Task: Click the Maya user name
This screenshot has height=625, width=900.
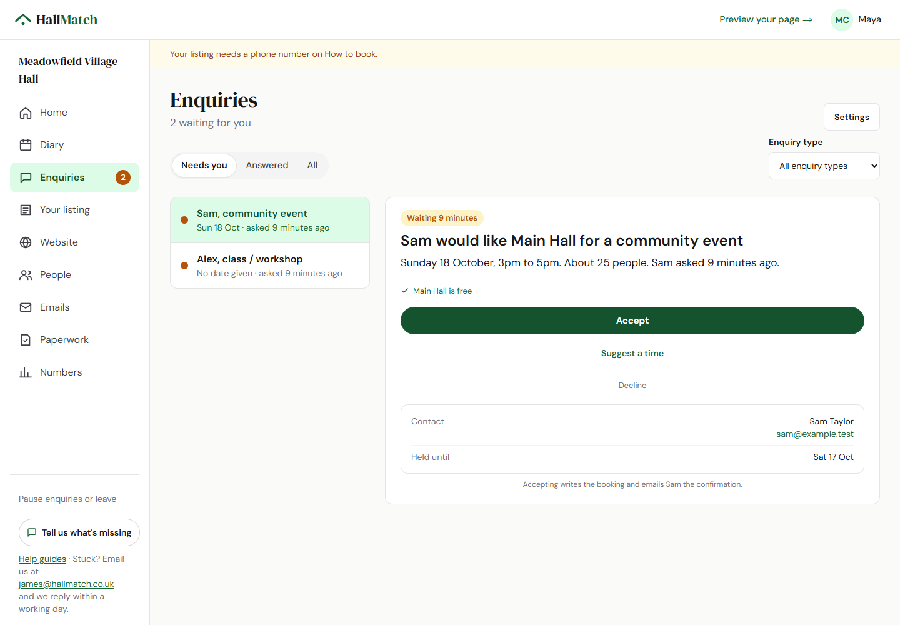Action: click(869, 19)
